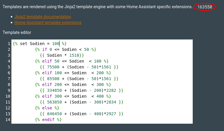The height and width of the screenshot is (131, 224).
Task: Click rendered result value 163550
Action: (x=205, y=7)
